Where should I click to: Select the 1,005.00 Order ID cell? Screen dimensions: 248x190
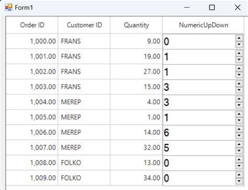(32, 117)
